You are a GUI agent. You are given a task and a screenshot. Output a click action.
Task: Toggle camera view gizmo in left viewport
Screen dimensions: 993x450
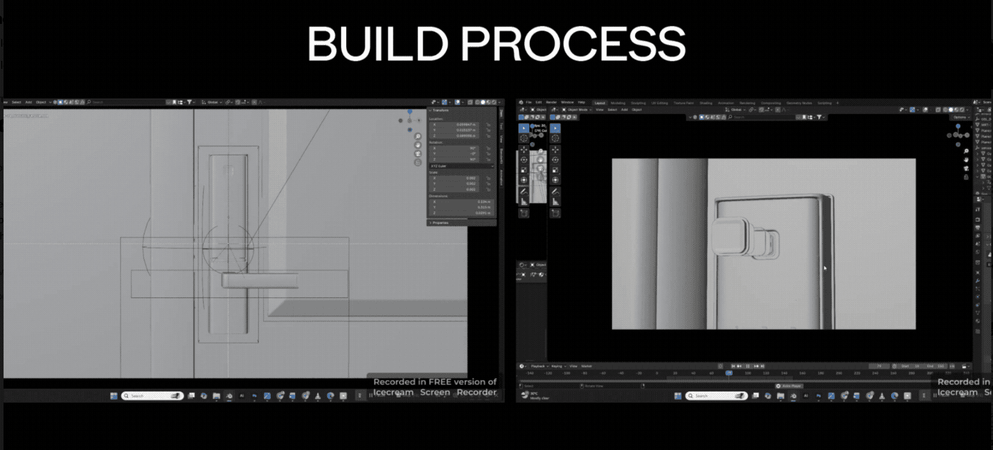418,154
